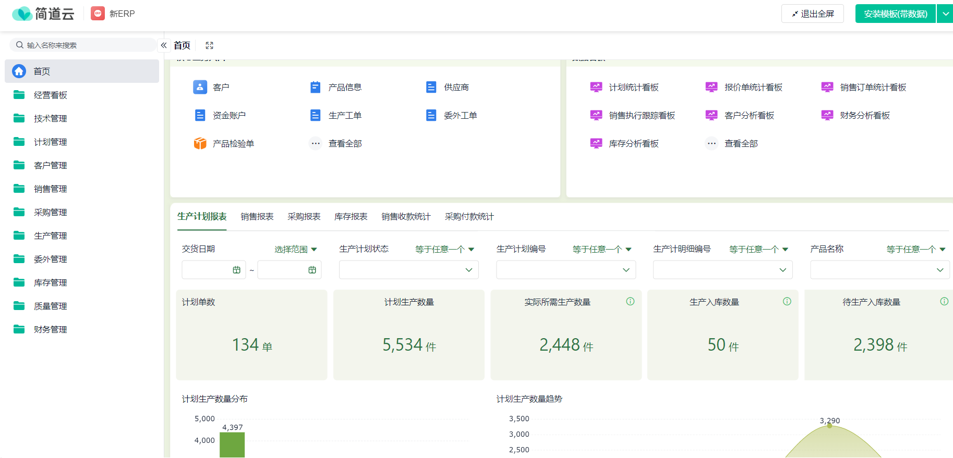Click info icon on 实际所需生产数量 card
The width and height of the screenshot is (953, 458).
point(630,301)
